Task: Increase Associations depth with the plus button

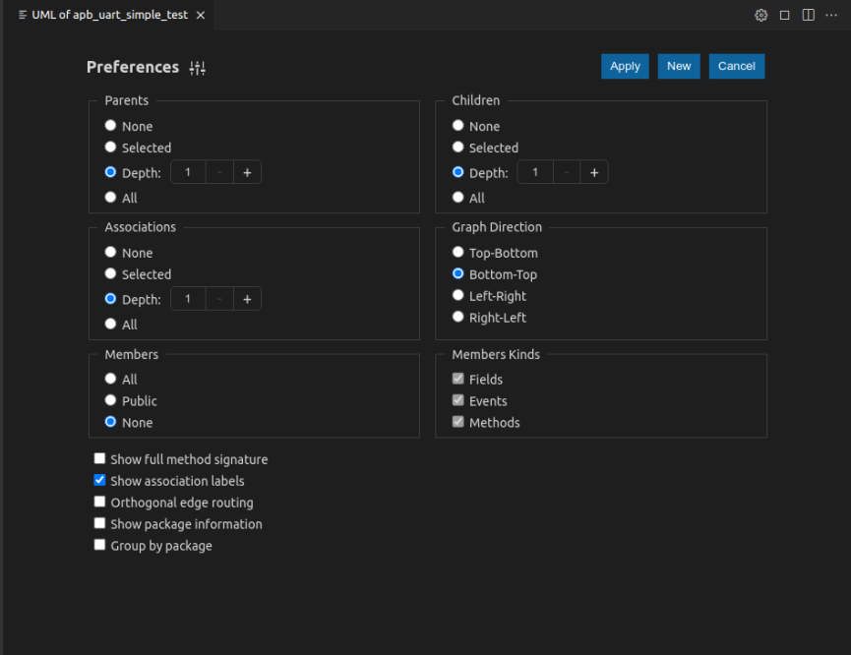Action: [246, 298]
